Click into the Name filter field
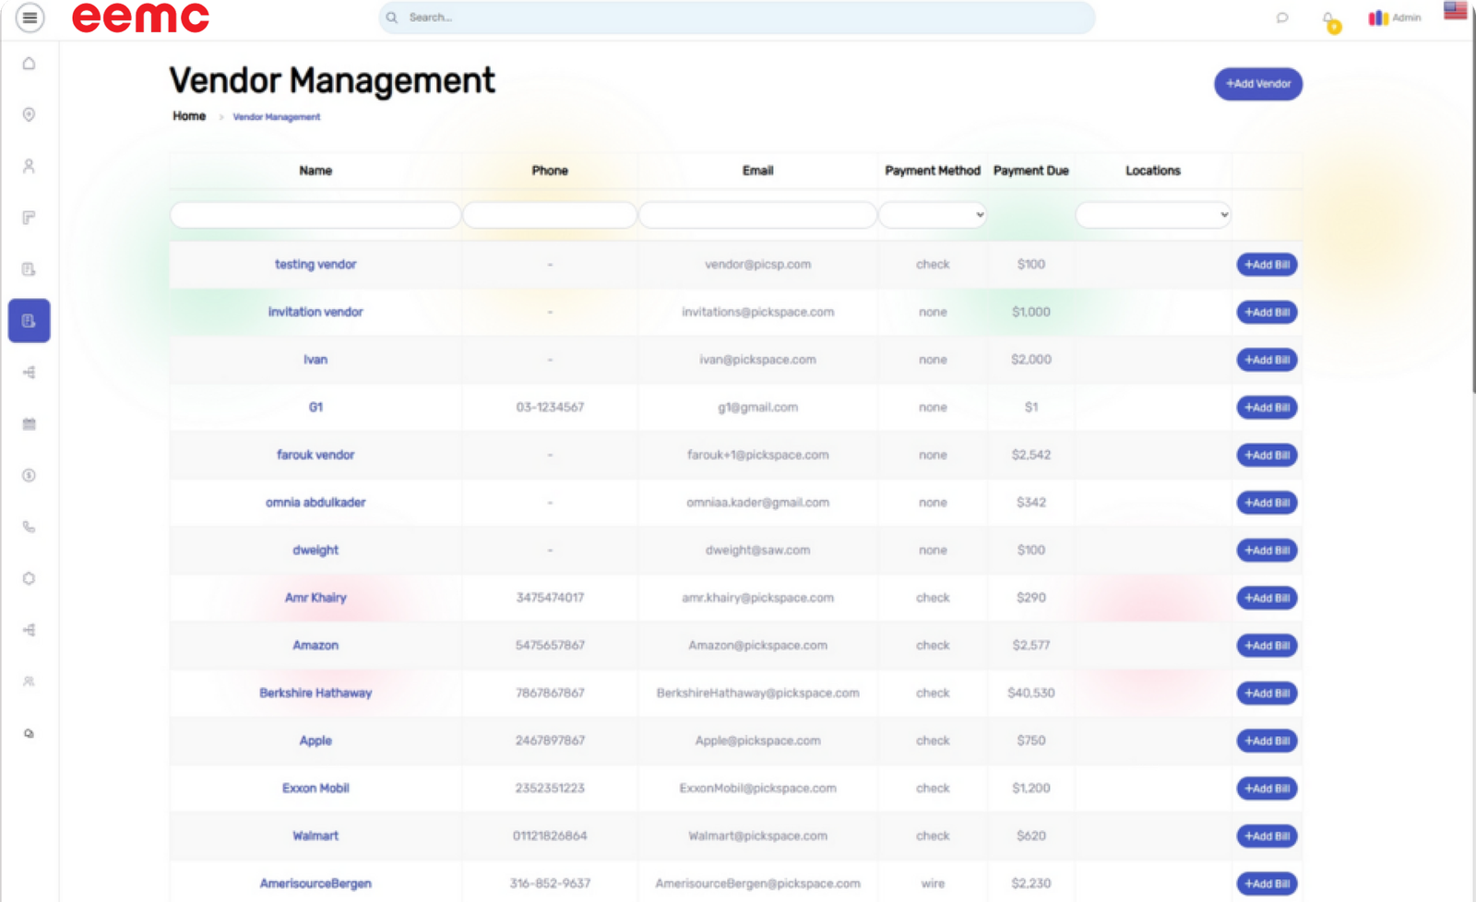The width and height of the screenshot is (1476, 902). click(315, 215)
